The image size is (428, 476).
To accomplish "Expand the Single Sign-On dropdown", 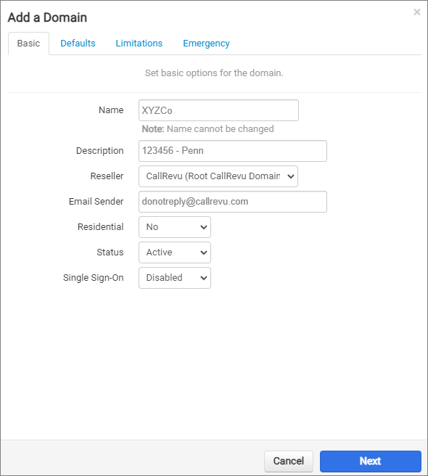I will click(x=175, y=278).
